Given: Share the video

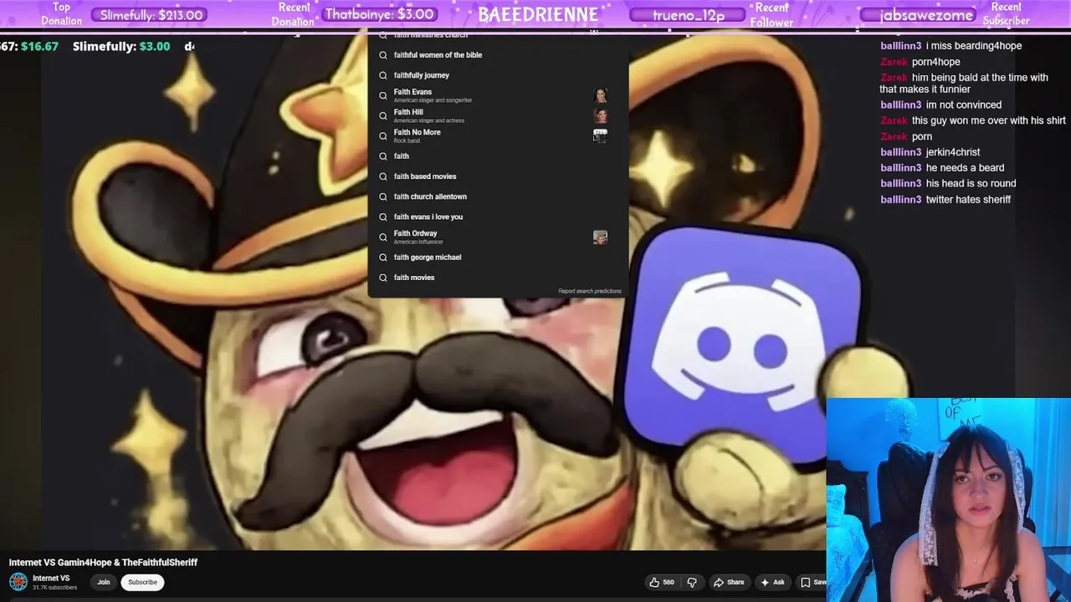Looking at the screenshot, I should click(728, 582).
